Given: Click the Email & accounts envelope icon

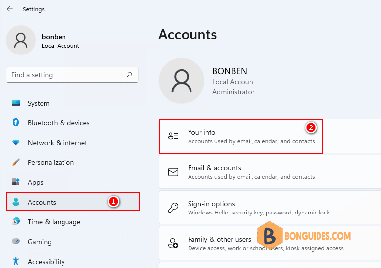Looking at the screenshot, I should 173,172.
